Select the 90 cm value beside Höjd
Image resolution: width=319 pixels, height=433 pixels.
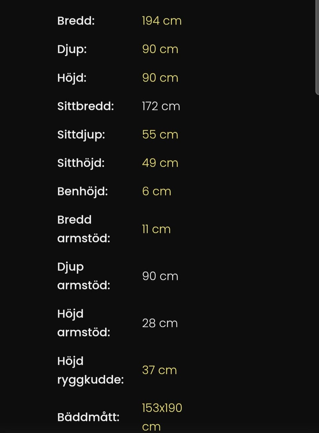point(160,78)
